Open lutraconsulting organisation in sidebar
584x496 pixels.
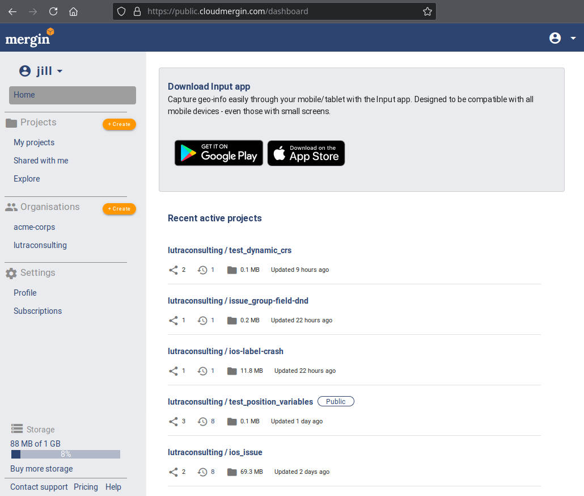(40, 245)
